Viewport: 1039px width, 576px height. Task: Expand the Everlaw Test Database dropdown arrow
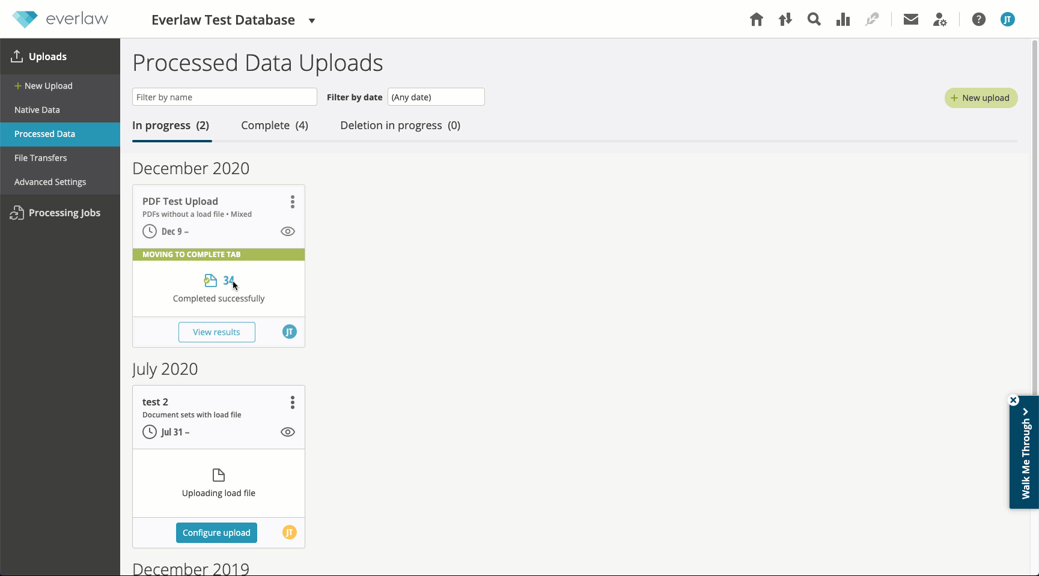[x=312, y=20]
